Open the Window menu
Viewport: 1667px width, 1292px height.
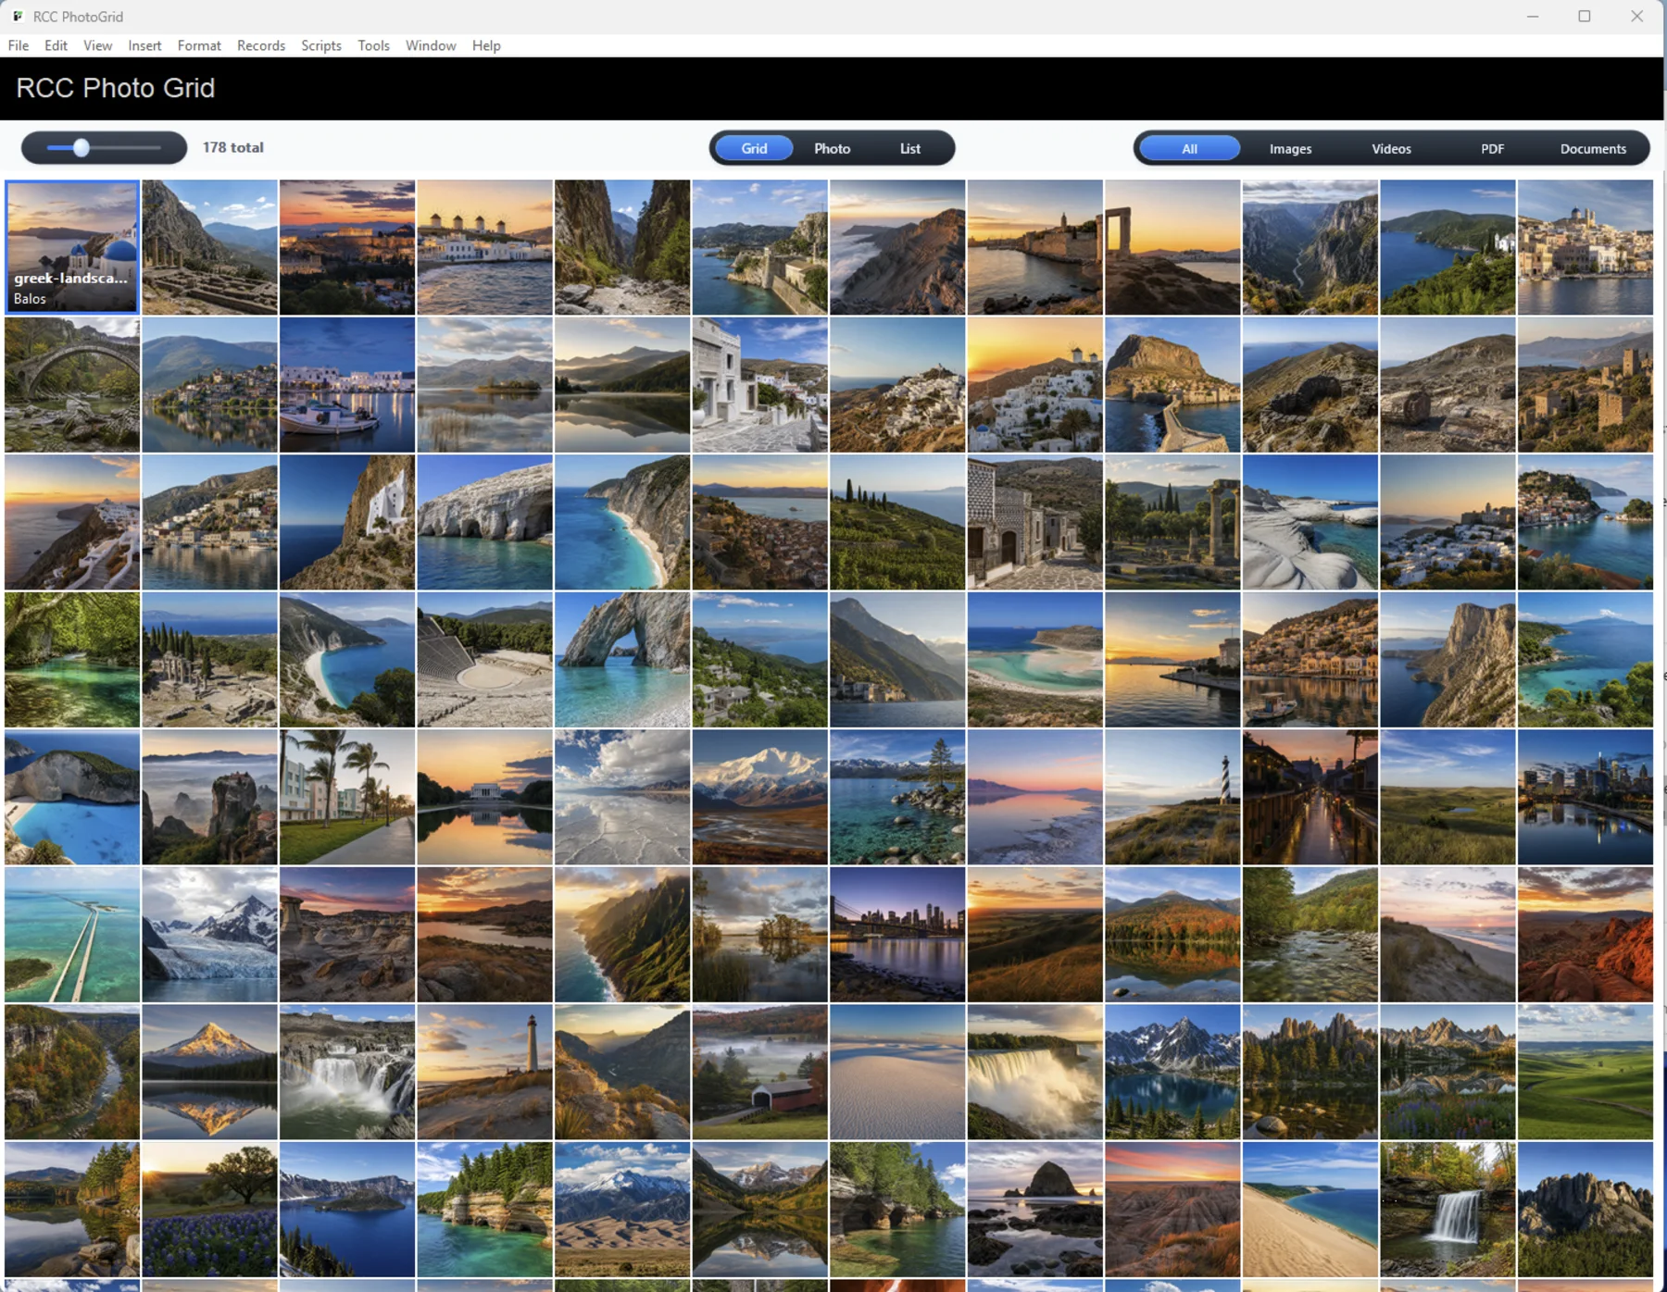[431, 45]
